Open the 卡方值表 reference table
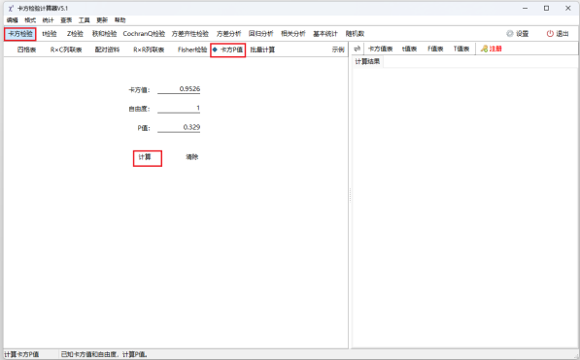This screenshot has height=360, width=580. tap(380, 49)
